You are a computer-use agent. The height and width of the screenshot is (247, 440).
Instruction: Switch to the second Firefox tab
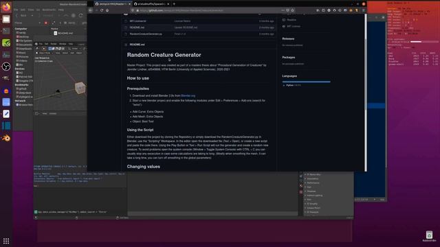pos(152,4)
